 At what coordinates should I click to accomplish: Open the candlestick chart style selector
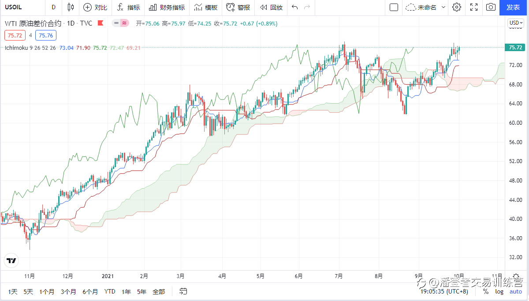point(71,7)
